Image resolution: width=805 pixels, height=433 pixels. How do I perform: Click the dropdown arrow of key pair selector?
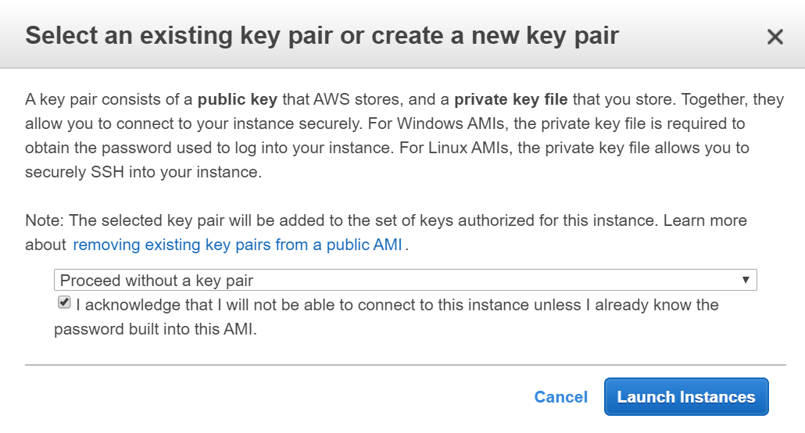(x=746, y=280)
